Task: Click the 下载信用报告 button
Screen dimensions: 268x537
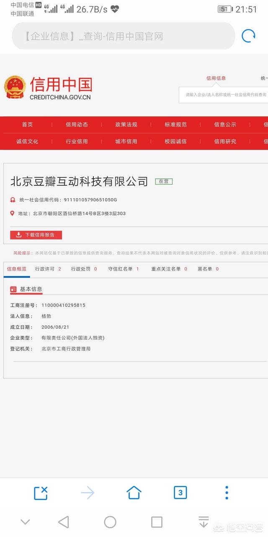Action: [x=36, y=235]
